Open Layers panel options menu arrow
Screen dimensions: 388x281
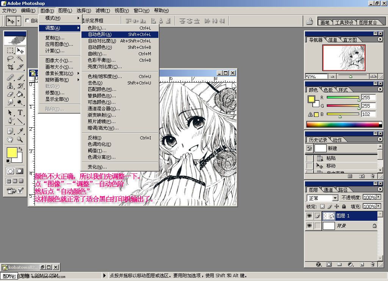[380, 189]
